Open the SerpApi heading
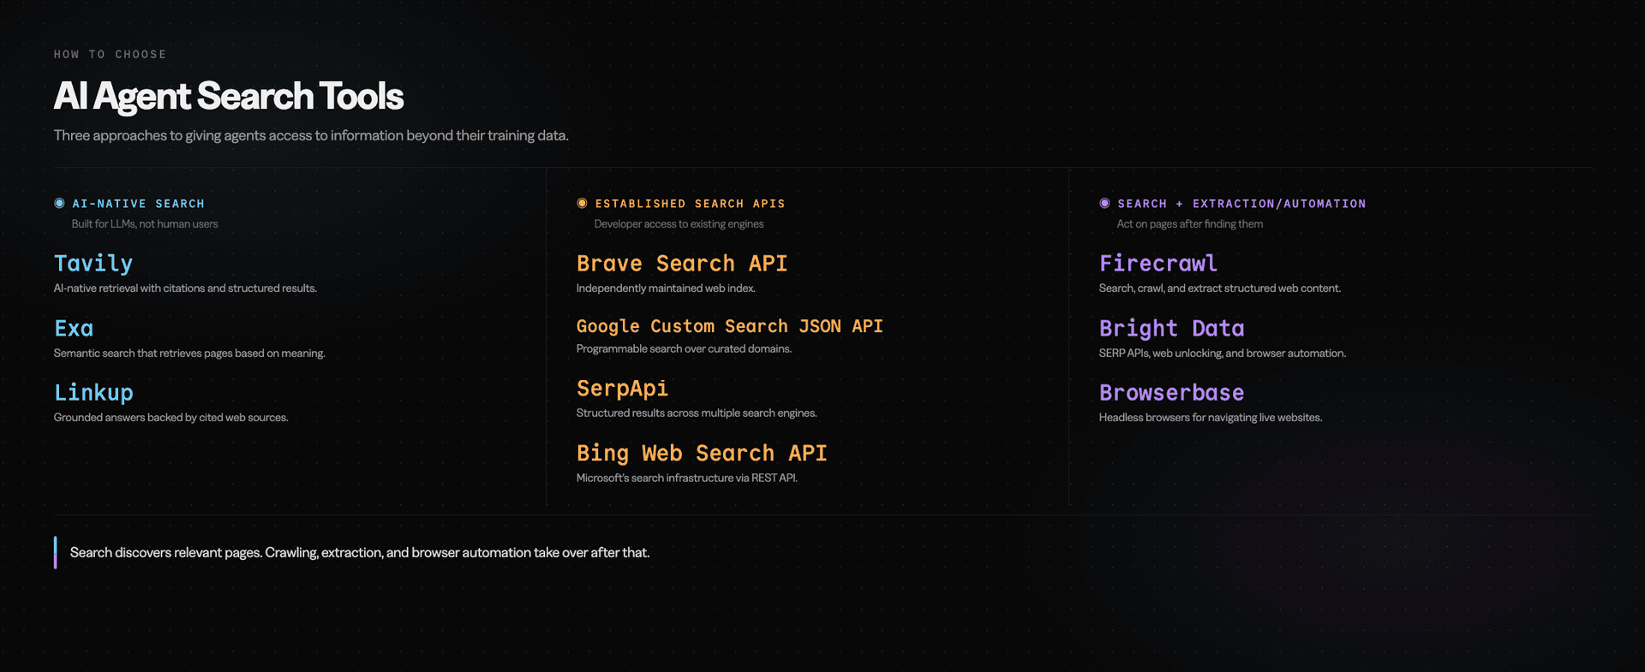This screenshot has height=672, width=1645. [x=622, y=389]
